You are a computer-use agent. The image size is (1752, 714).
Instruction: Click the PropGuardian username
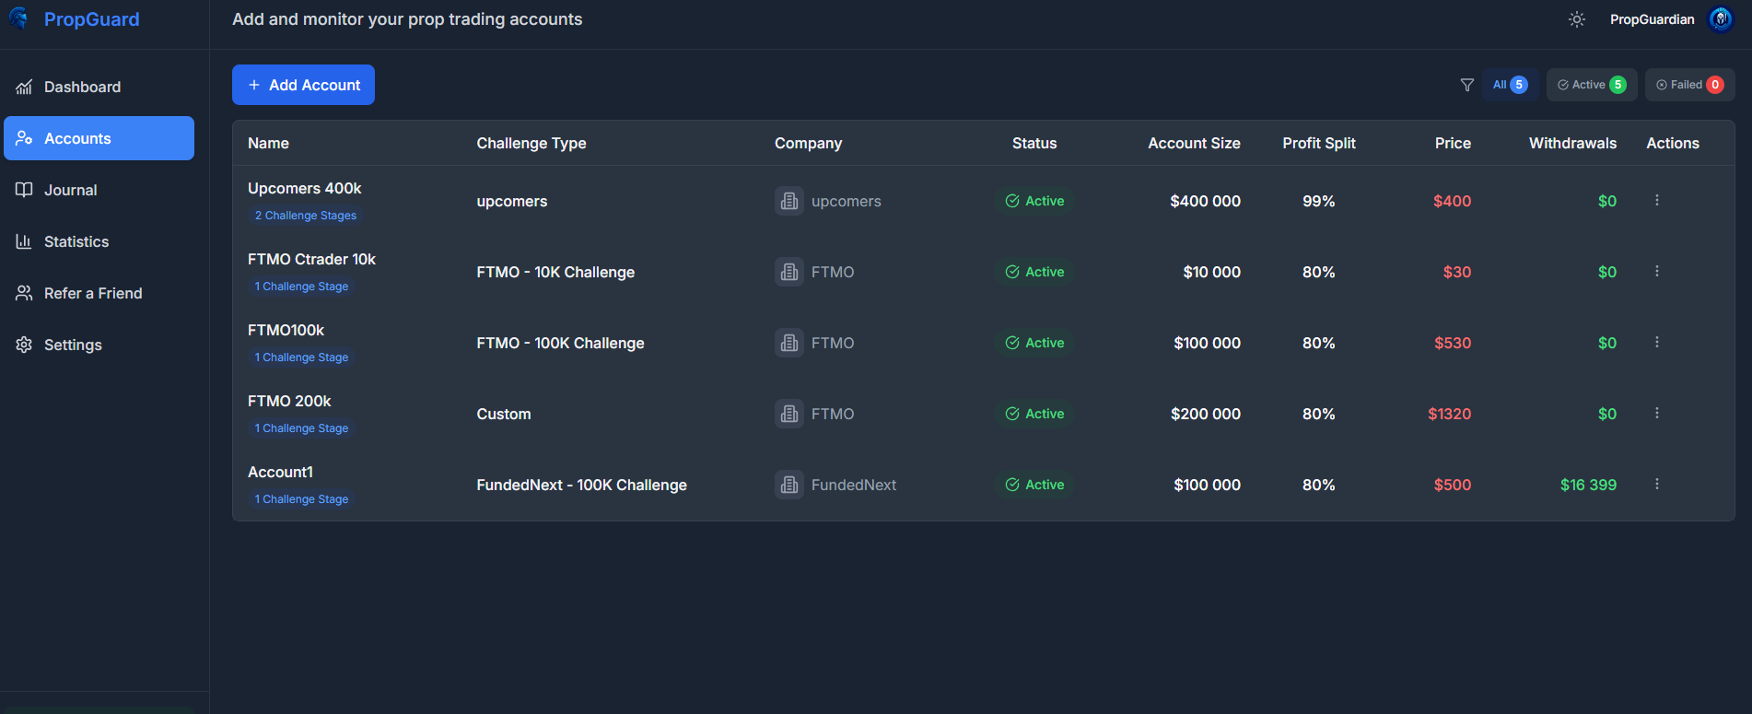point(1652,19)
